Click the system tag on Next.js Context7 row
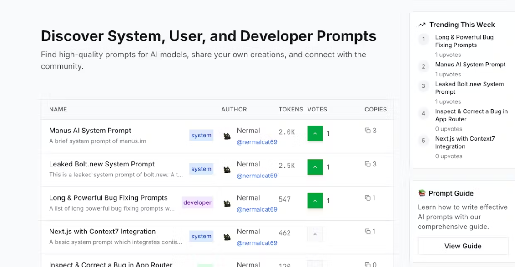 [202, 236]
